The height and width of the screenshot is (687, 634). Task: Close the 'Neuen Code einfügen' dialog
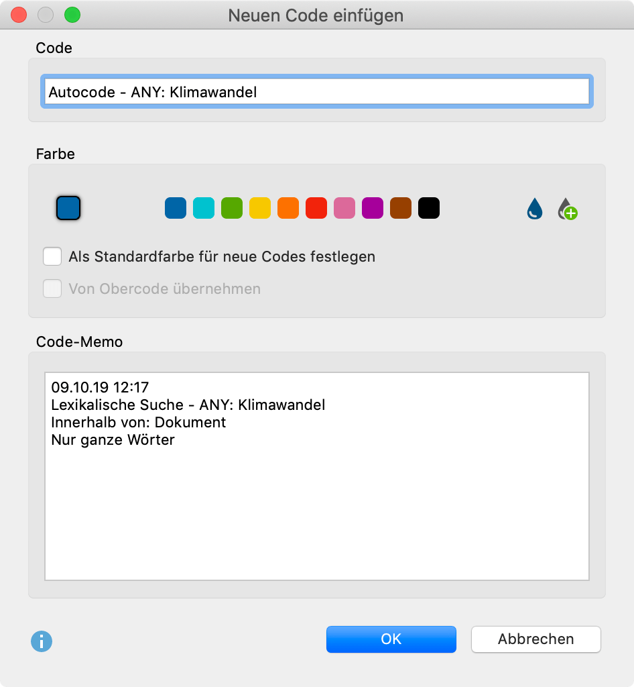pos(19,15)
